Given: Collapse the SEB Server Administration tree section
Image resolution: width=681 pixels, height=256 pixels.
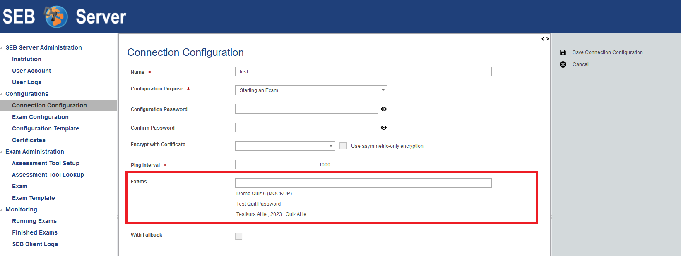Looking at the screenshot, I should [x=2, y=48].
